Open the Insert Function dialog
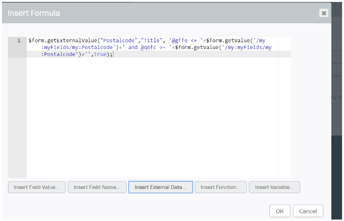The height and width of the screenshot is (221, 344). (220, 187)
